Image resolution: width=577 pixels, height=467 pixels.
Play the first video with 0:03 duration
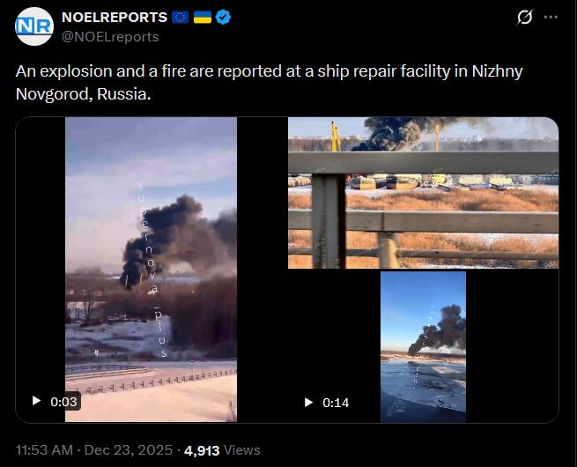36,401
